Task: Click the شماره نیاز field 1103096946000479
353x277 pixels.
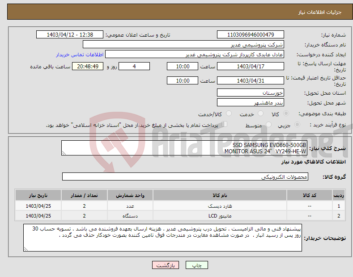Action: coord(251,35)
